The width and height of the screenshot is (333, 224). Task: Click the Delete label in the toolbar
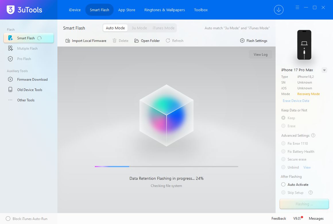[123, 40]
